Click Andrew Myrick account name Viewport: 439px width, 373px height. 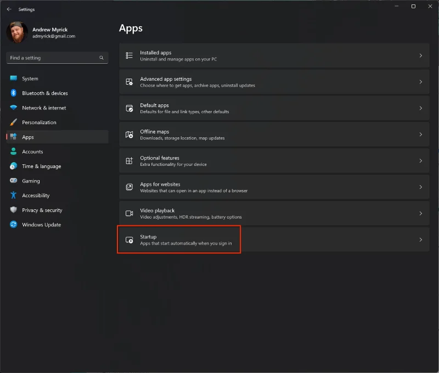coord(50,30)
